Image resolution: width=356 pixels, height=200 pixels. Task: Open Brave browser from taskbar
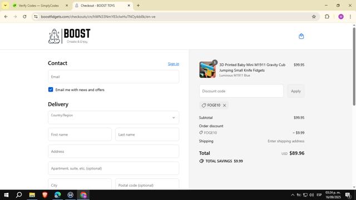[44, 195]
